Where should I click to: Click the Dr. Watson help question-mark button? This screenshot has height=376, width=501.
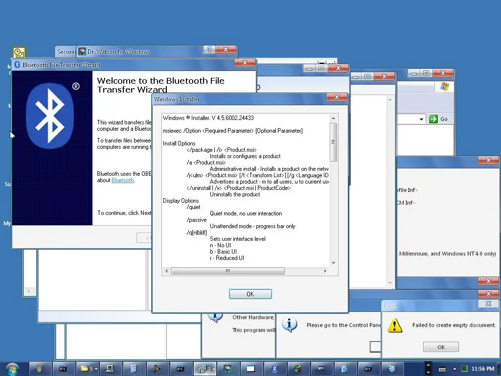click(x=209, y=49)
